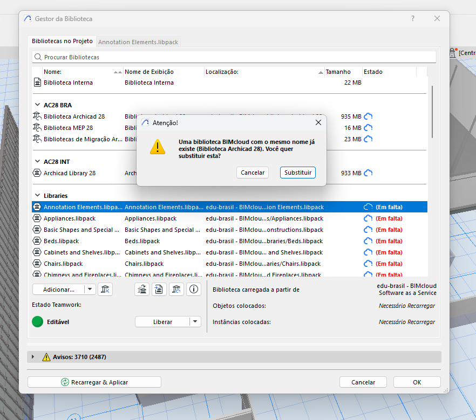
Task: Click OK in Gestor da Biblioteca
Action: pyautogui.click(x=417, y=382)
